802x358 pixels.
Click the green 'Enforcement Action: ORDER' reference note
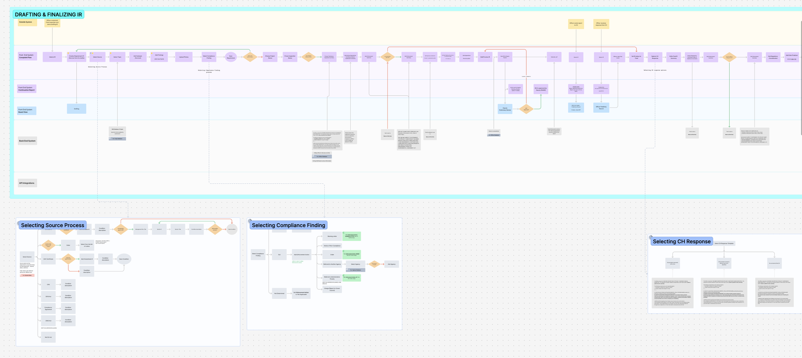click(x=352, y=254)
